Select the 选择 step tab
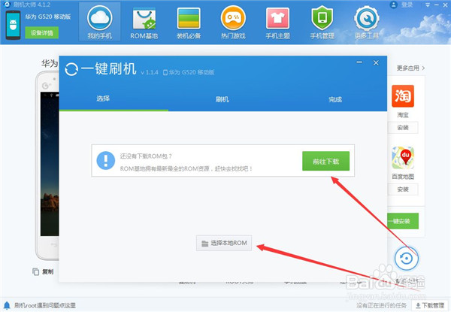The height and width of the screenshot is (312, 451). (x=103, y=98)
